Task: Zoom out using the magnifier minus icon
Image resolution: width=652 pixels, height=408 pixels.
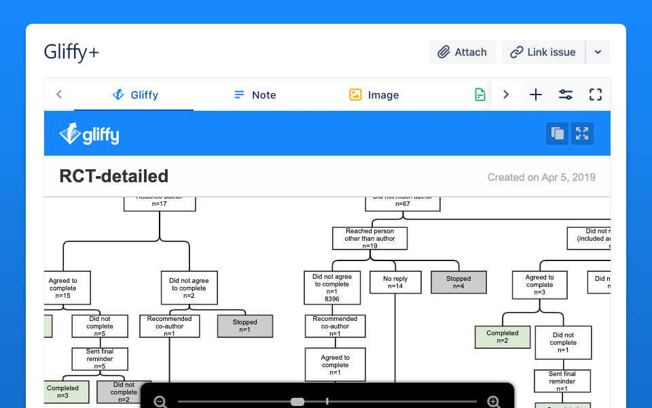Action: (x=160, y=401)
